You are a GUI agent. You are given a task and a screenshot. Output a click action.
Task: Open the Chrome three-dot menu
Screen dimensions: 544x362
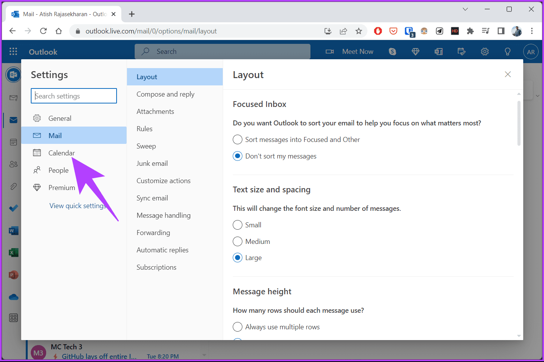coord(532,31)
